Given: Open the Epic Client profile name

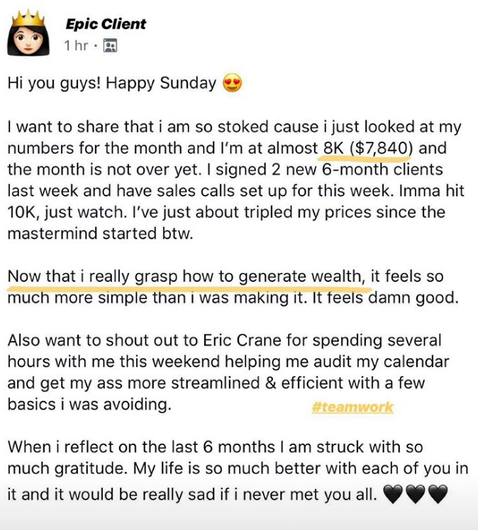Looking at the screenshot, I should [x=106, y=24].
